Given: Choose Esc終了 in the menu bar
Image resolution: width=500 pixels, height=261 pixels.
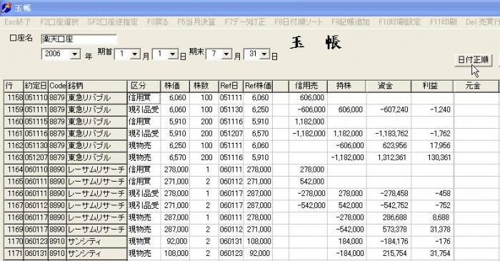Looking at the screenshot, I should (18, 22).
